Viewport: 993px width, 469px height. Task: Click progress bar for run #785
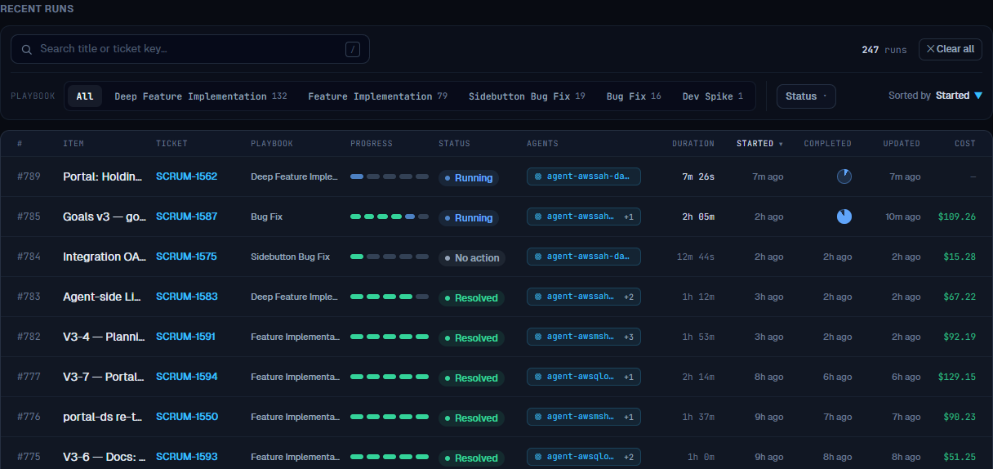390,217
